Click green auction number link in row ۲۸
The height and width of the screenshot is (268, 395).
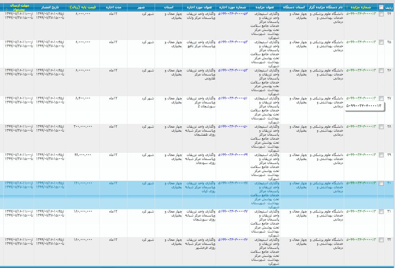click(361, 127)
